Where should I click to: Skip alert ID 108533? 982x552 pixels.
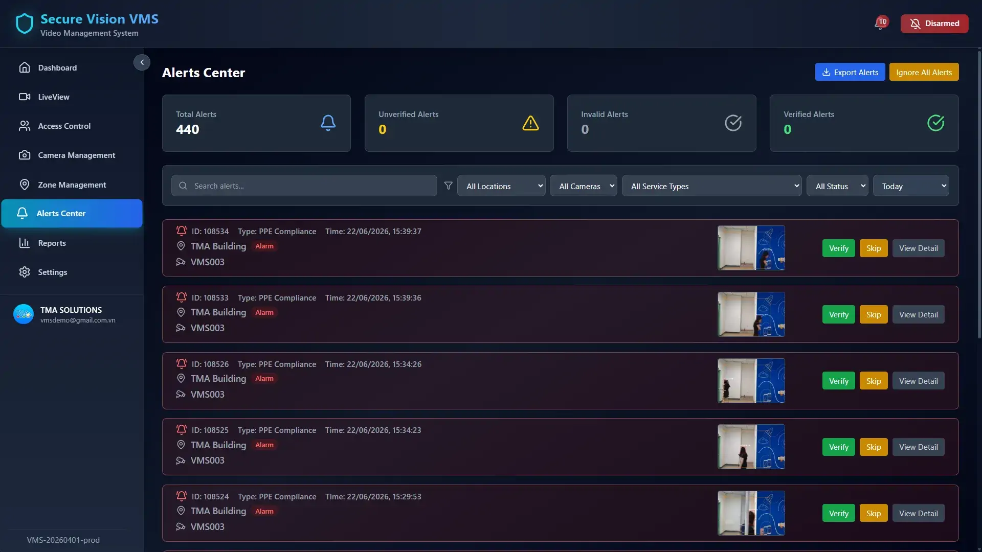(874, 314)
